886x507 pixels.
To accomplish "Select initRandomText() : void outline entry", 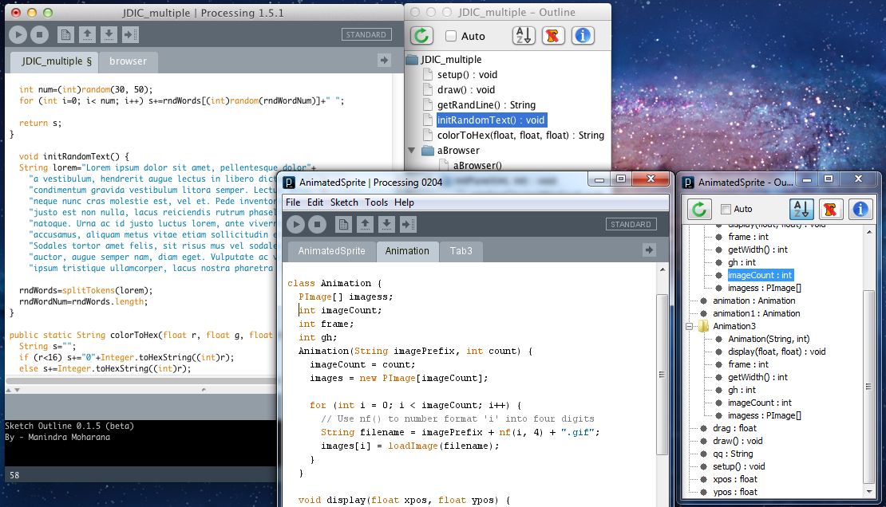I will [x=491, y=120].
